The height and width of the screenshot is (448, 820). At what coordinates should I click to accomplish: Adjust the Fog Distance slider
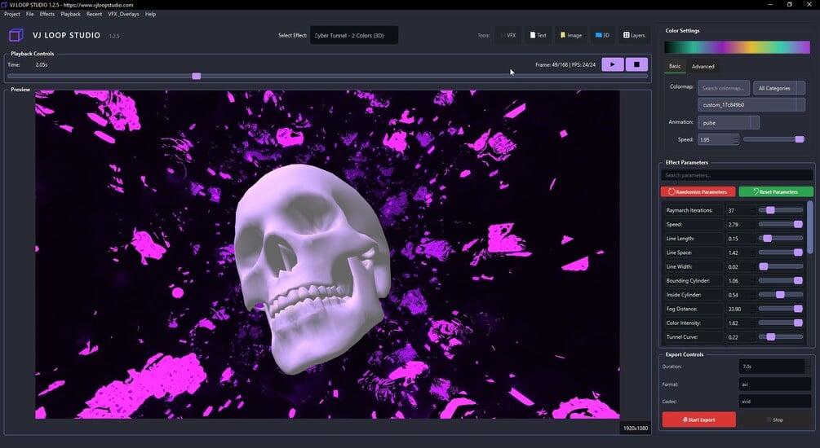coord(780,309)
